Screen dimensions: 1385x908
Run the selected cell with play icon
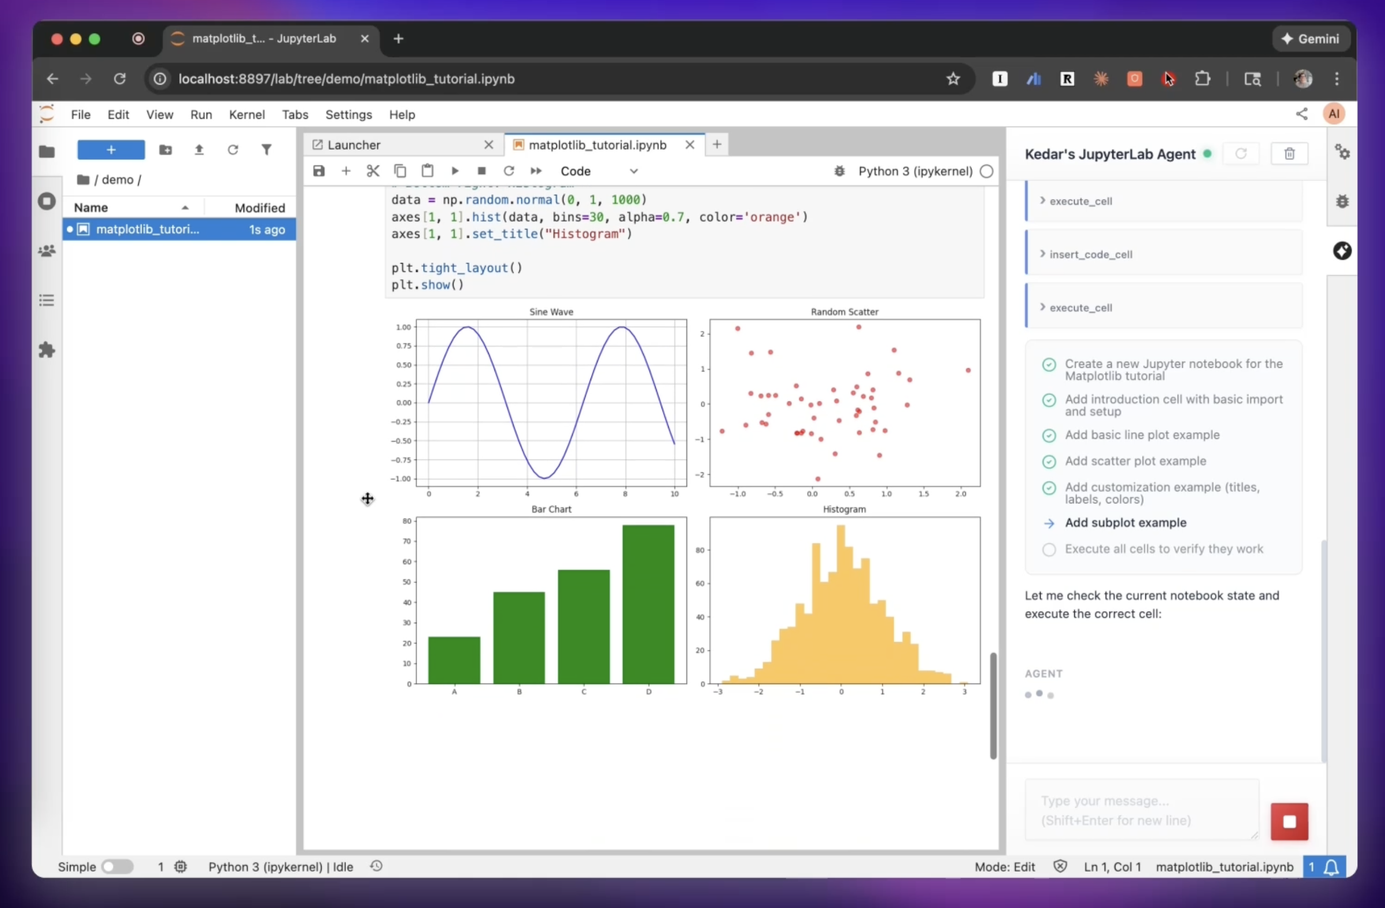(455, 171)
